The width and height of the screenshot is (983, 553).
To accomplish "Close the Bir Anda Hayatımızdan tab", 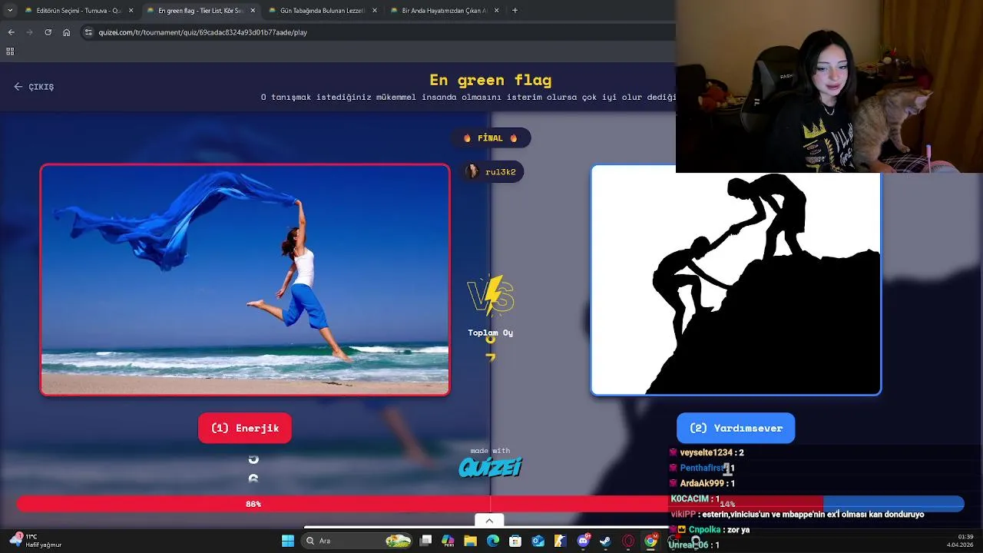I will pyautogui.click(x=497, y=11).
